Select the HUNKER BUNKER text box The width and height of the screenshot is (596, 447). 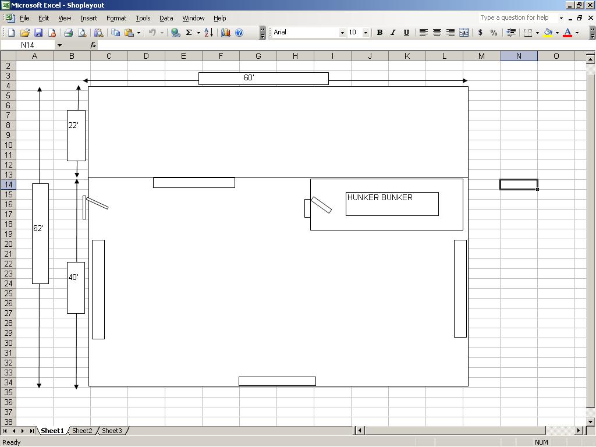pyautogui.click(x=392, y=204)
